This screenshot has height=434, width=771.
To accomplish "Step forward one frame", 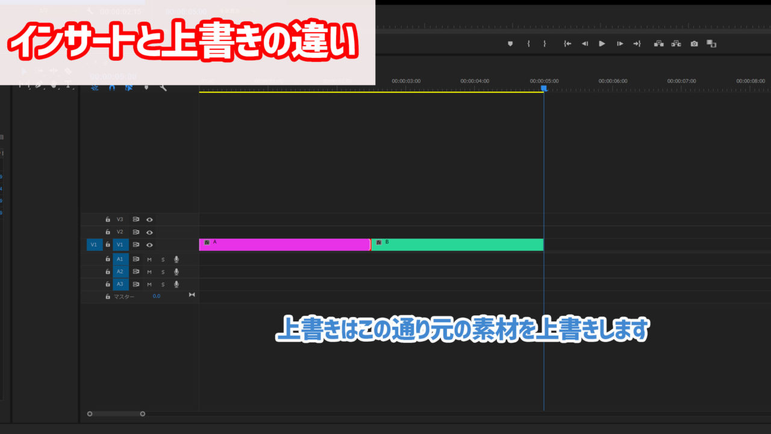I will [620, 43].
